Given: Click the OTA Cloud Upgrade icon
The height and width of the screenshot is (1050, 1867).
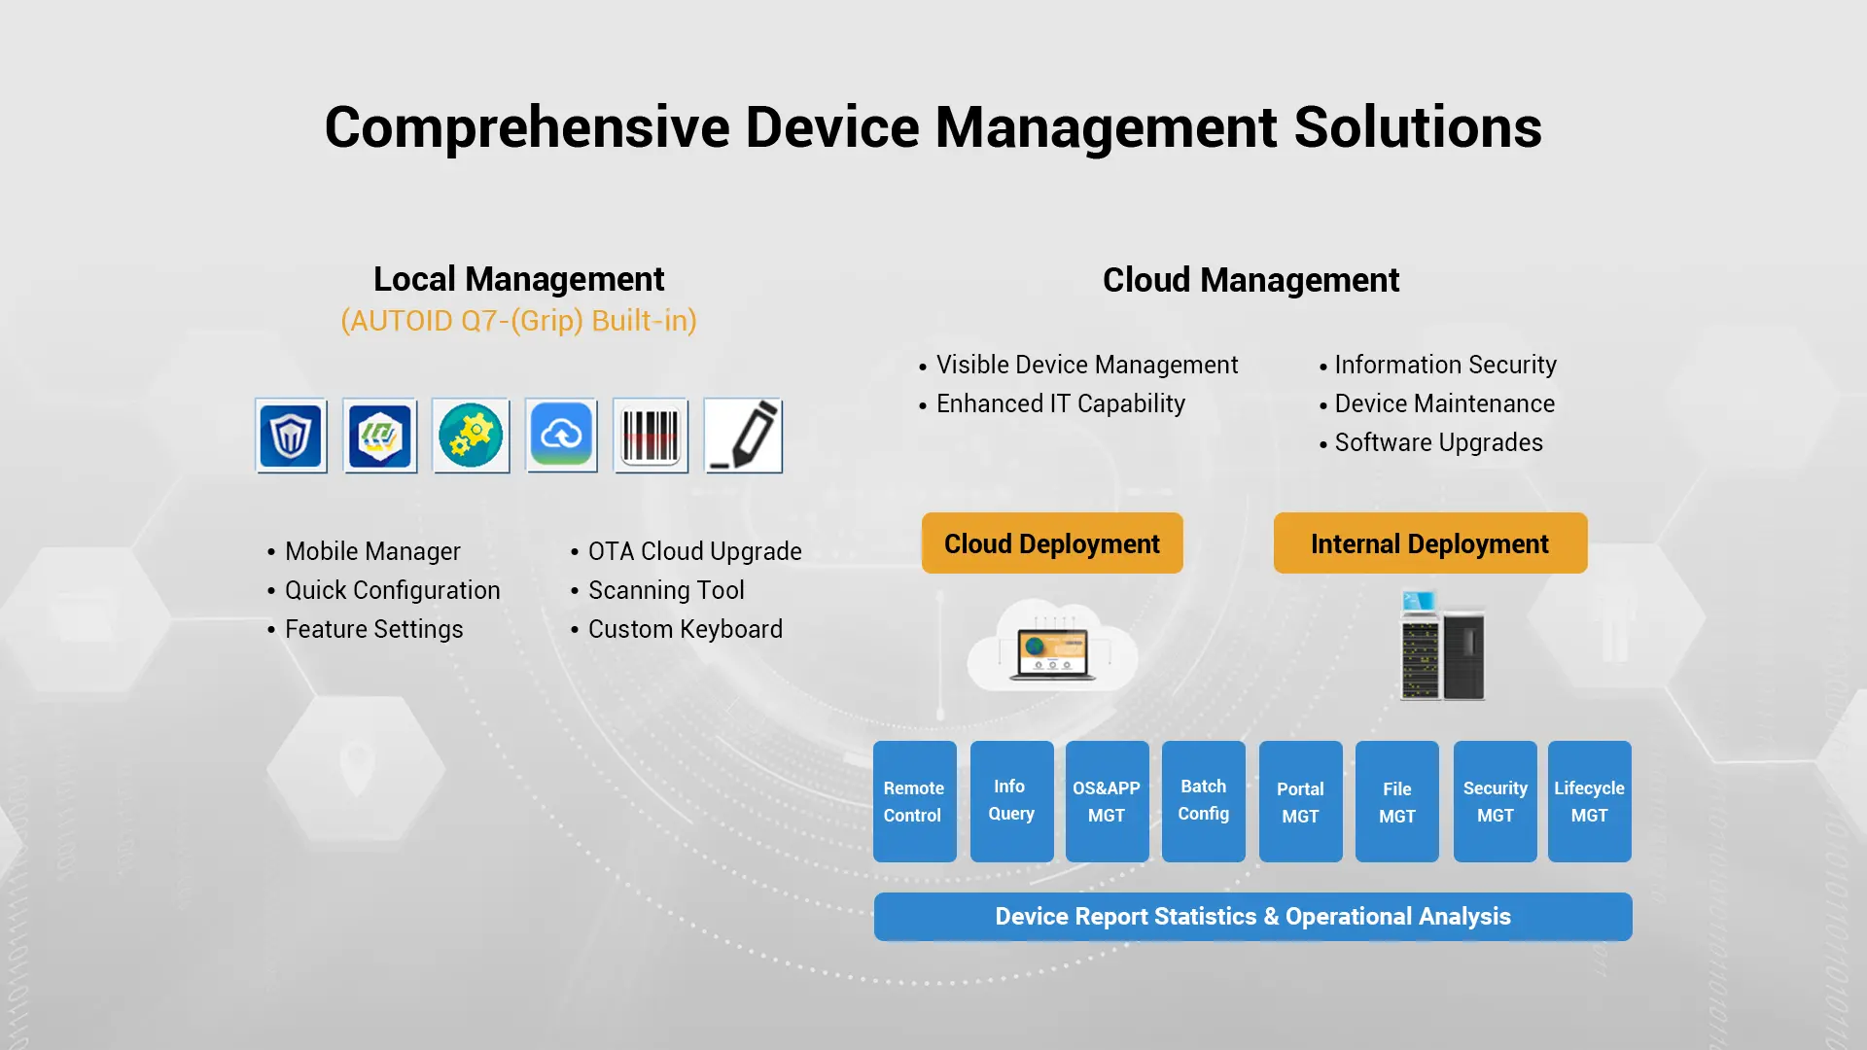Looking at the screenshot, I should pos(561,436).
